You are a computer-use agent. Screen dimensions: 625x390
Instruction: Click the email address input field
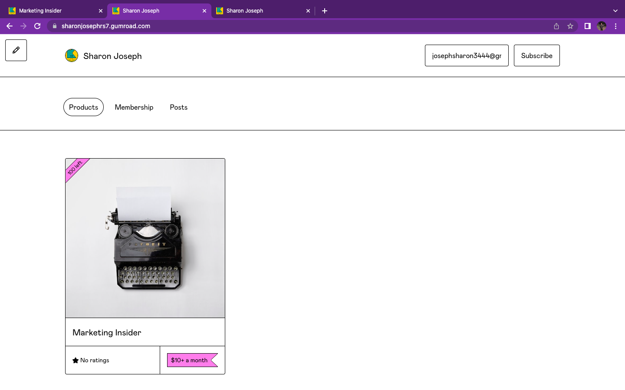tap(467, 55)
